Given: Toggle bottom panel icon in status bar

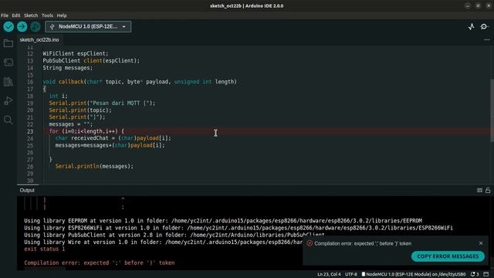Looking at the screenshot, I should click(x=486, y=274).
